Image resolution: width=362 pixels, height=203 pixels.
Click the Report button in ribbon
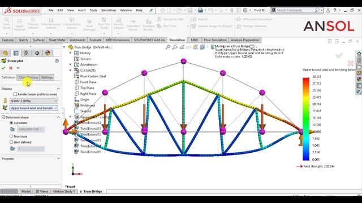coord(200,19)
